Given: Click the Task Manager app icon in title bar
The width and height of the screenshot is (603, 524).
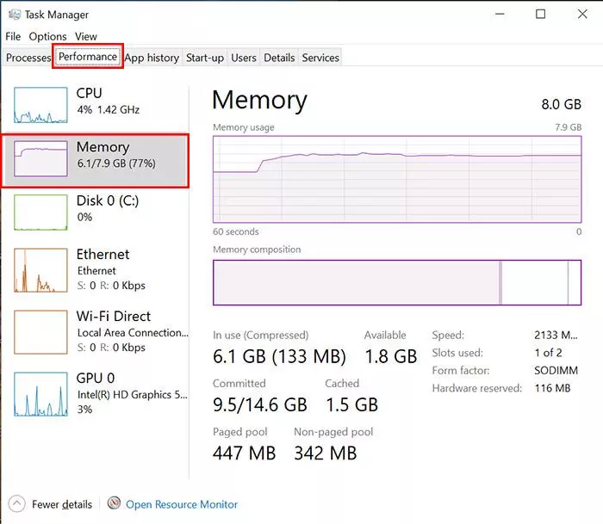Looking at the screenshot, I should pos(15,15).
